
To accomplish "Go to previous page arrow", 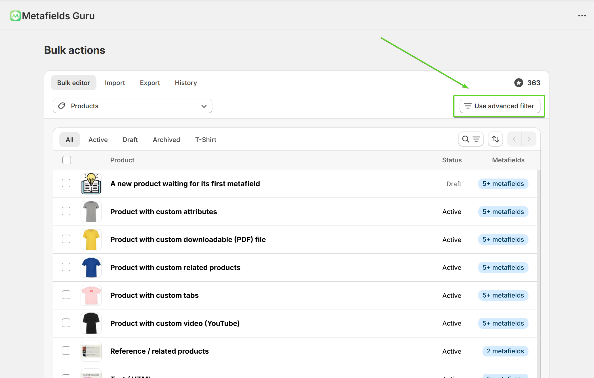I will (x=514, y=139).
